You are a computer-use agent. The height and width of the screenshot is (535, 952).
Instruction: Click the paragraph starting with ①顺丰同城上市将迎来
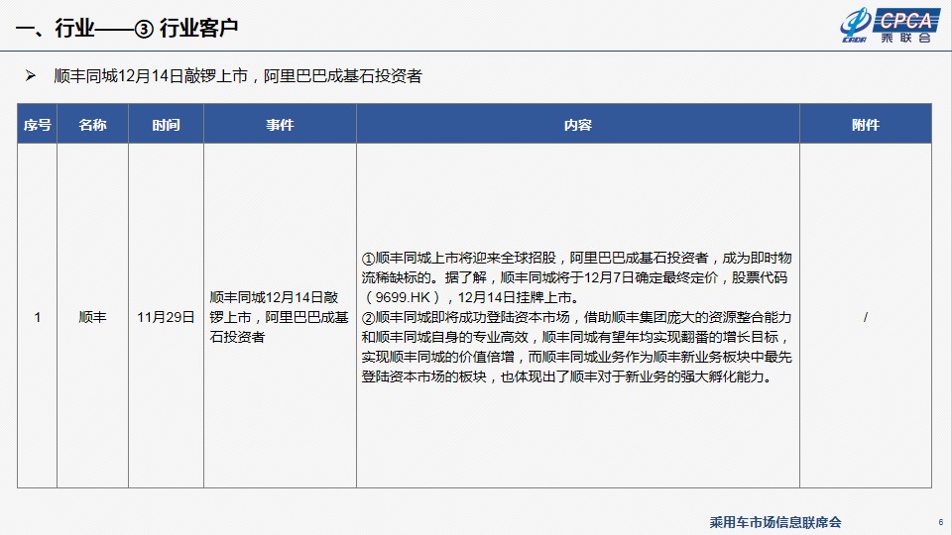(577, 277)
